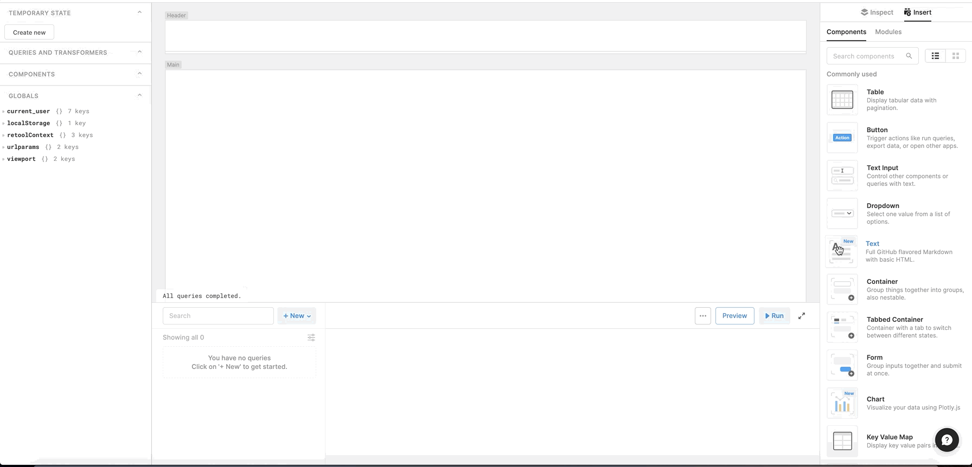Click the 'You have no queries' message

tap(239, 358)
